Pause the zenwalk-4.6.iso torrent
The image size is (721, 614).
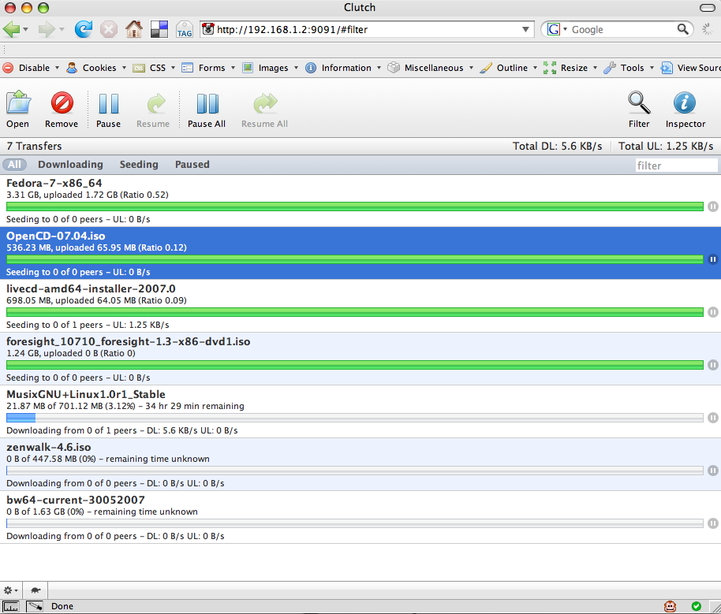(x=713, y=471)
